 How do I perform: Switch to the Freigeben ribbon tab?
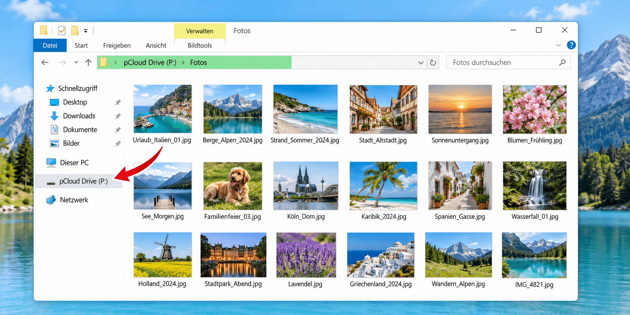(x=117, y=45)
